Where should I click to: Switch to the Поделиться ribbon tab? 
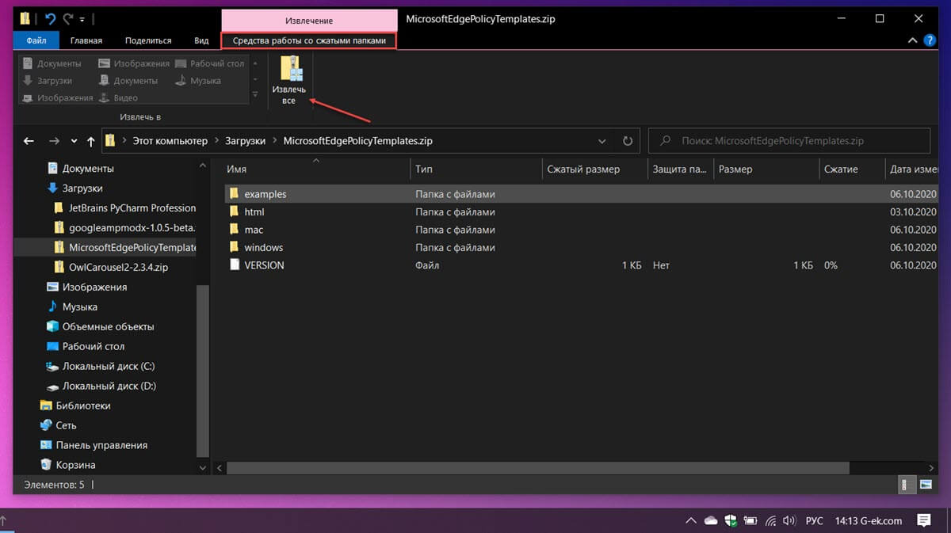[148, 40]
